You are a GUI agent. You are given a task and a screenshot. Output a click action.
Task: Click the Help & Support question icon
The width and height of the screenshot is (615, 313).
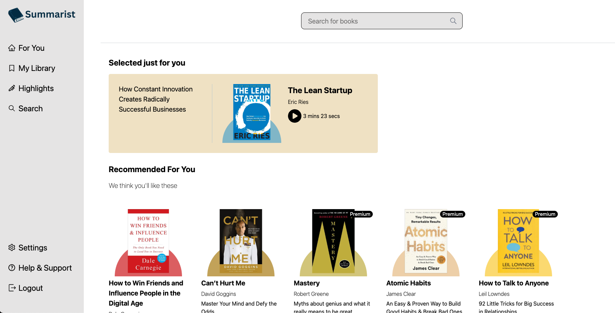[x=12, y=268]
